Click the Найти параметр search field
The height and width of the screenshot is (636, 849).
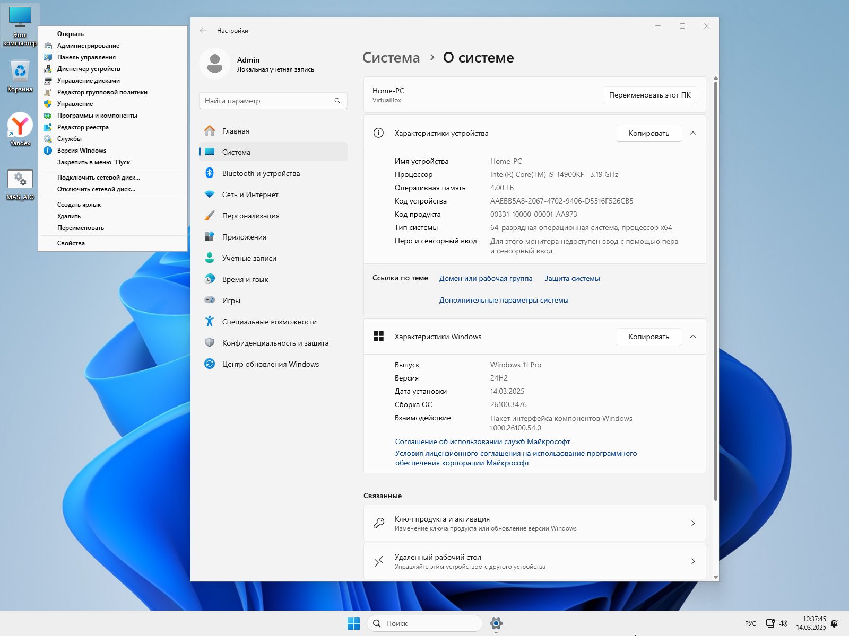click(x=273, y=101)
